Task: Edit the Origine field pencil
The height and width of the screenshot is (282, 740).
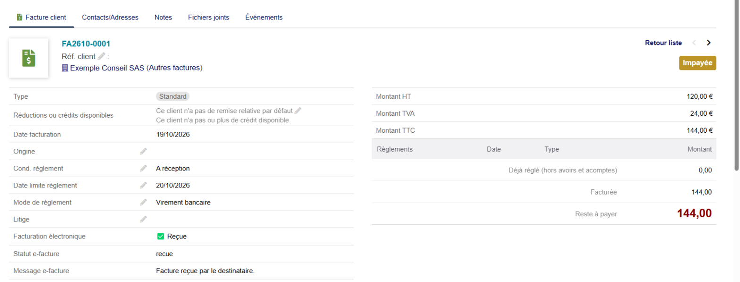Action: click(x=143, y=152)
